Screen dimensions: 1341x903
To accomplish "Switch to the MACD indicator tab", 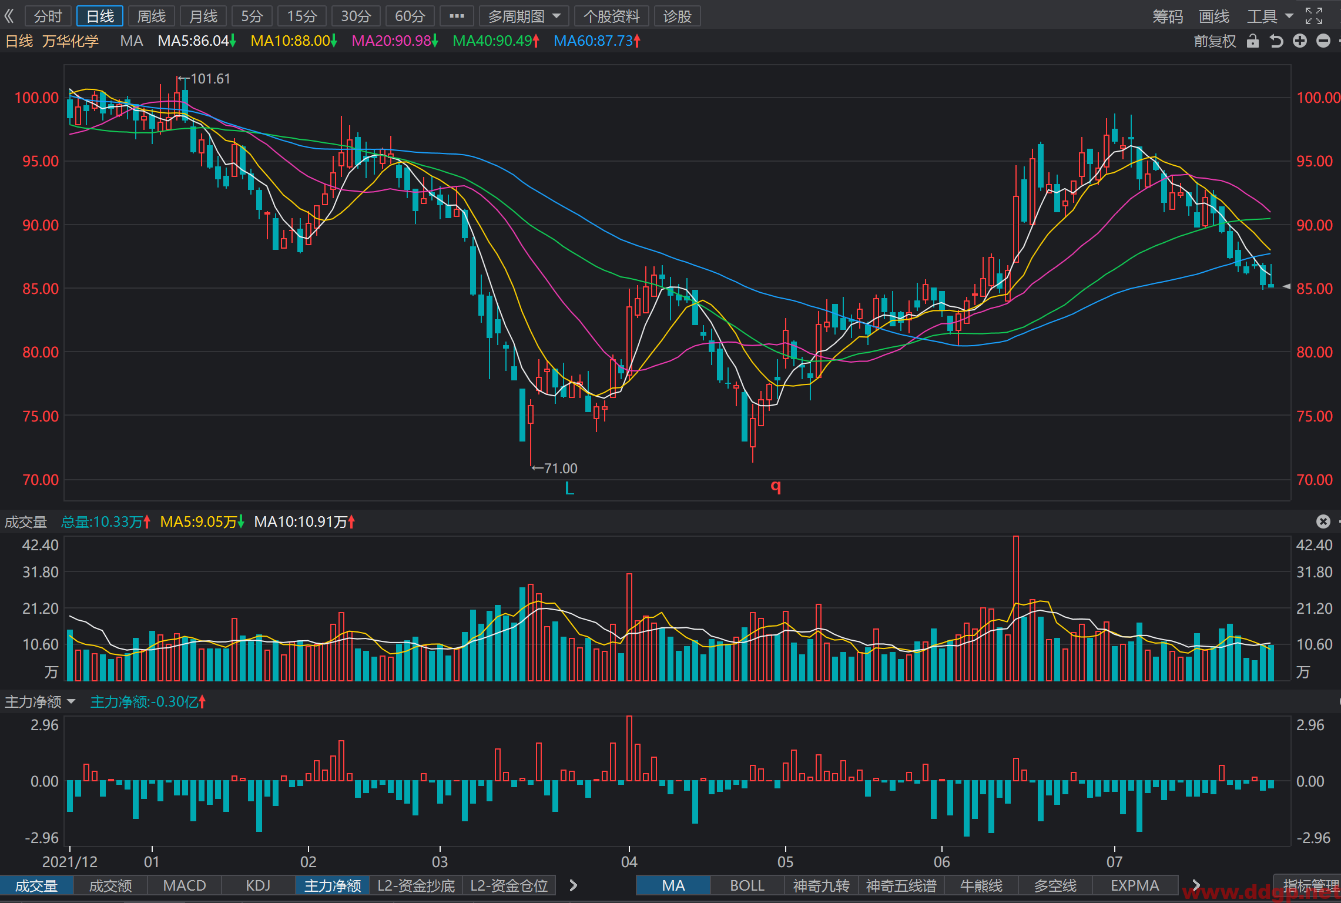I will point(185,885).
